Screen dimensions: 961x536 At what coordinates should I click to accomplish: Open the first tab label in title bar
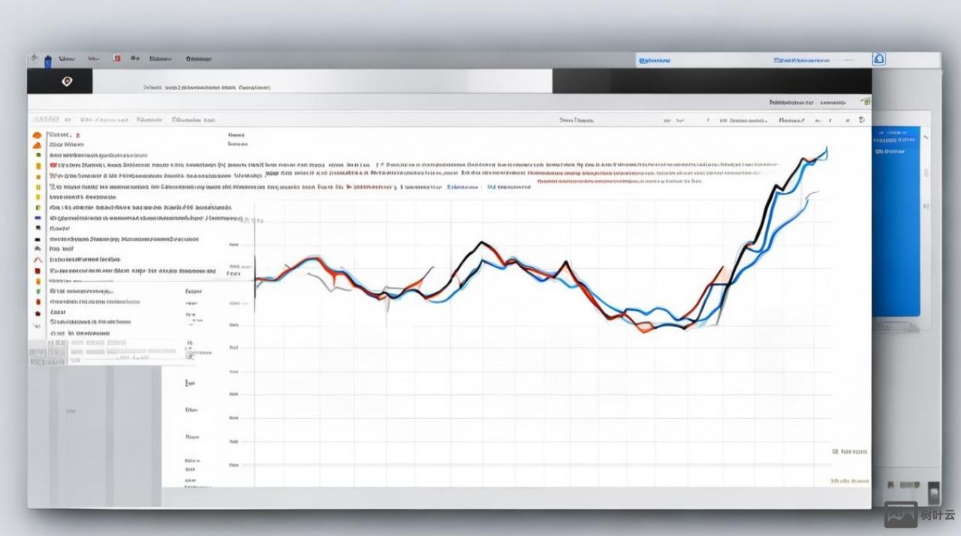click(x=66, y=59)
